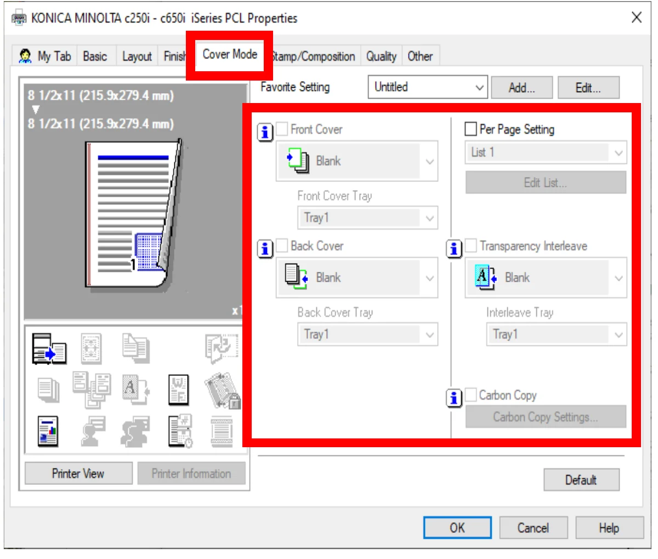Click the grayed multiple users account icon

[x=135, y=431]
